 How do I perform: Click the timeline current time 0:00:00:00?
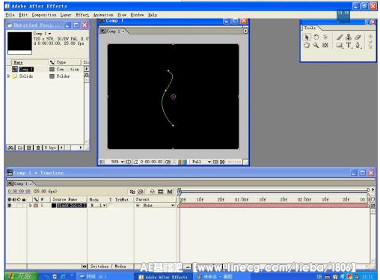click(19, 192)
